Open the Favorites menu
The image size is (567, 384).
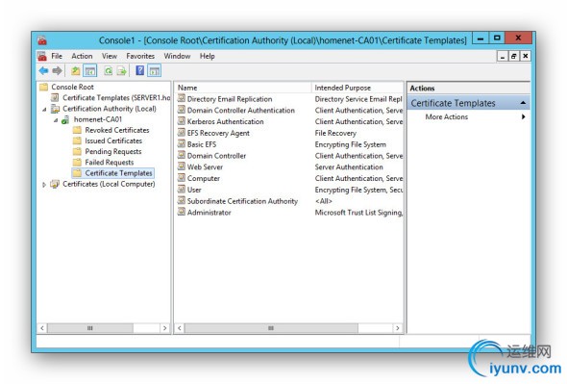click(140, 56)
